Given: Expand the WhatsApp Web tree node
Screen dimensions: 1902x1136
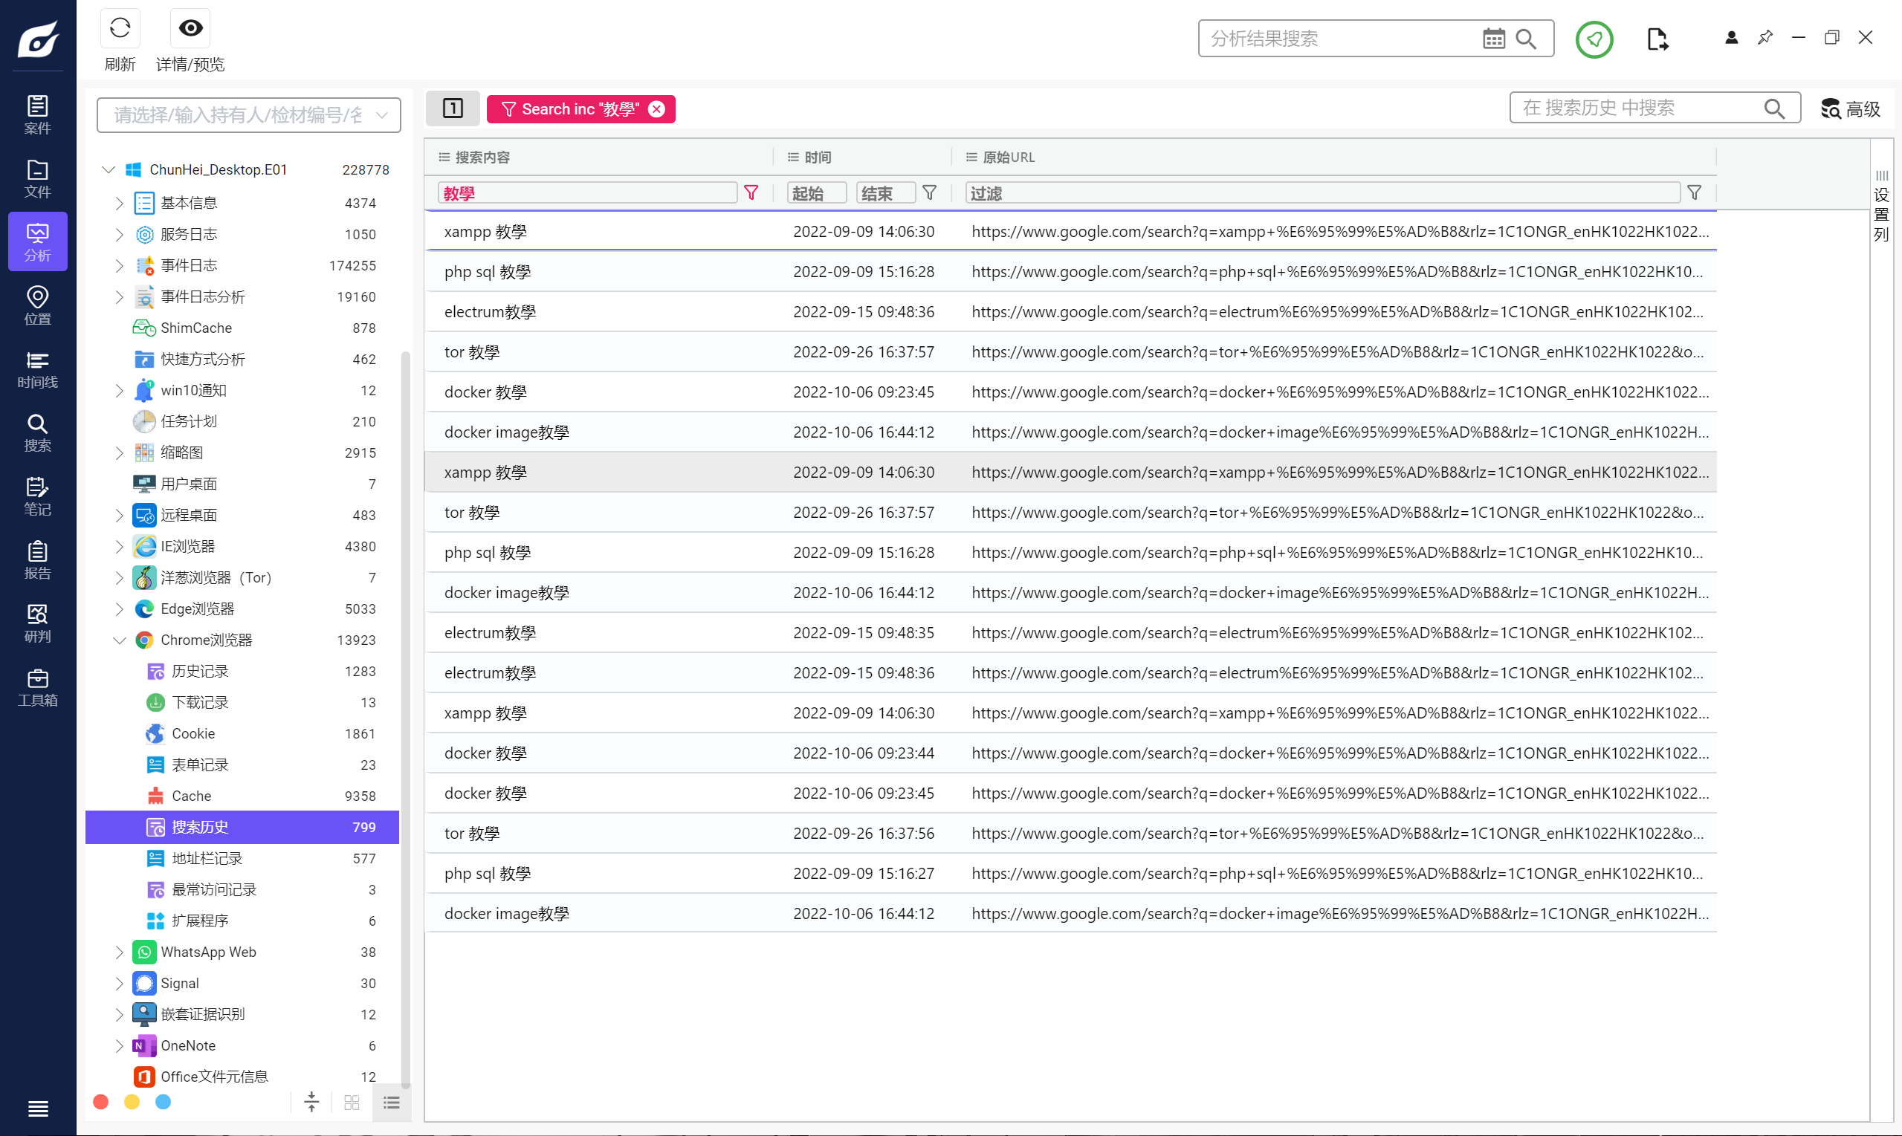Looking at the screenshot, I should [x=119, y=952].
